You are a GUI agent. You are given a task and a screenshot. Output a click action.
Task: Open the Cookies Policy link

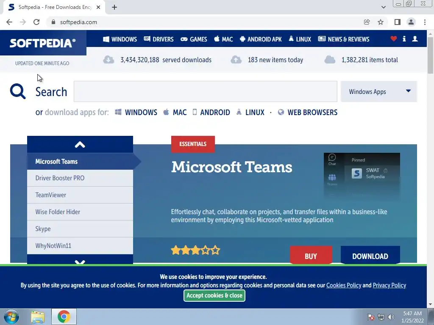coord(344,285)
